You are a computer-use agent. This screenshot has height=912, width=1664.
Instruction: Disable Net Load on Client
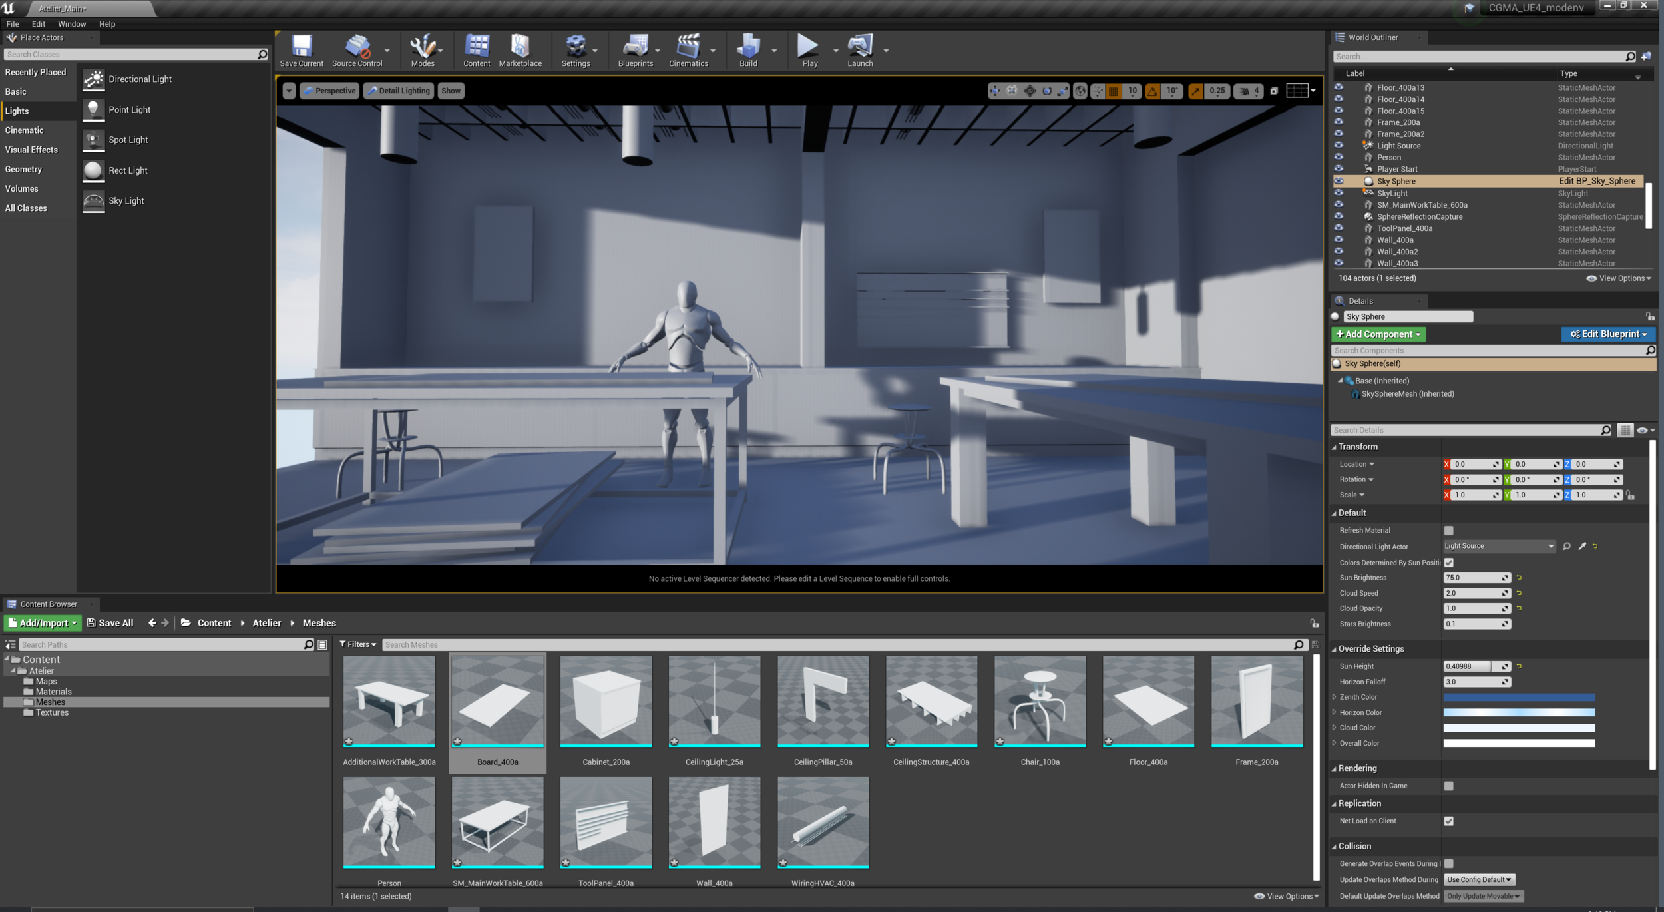tap(1449, 821)
